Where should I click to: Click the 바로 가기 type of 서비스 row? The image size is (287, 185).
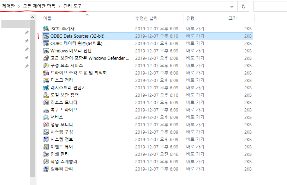[195, 117]
